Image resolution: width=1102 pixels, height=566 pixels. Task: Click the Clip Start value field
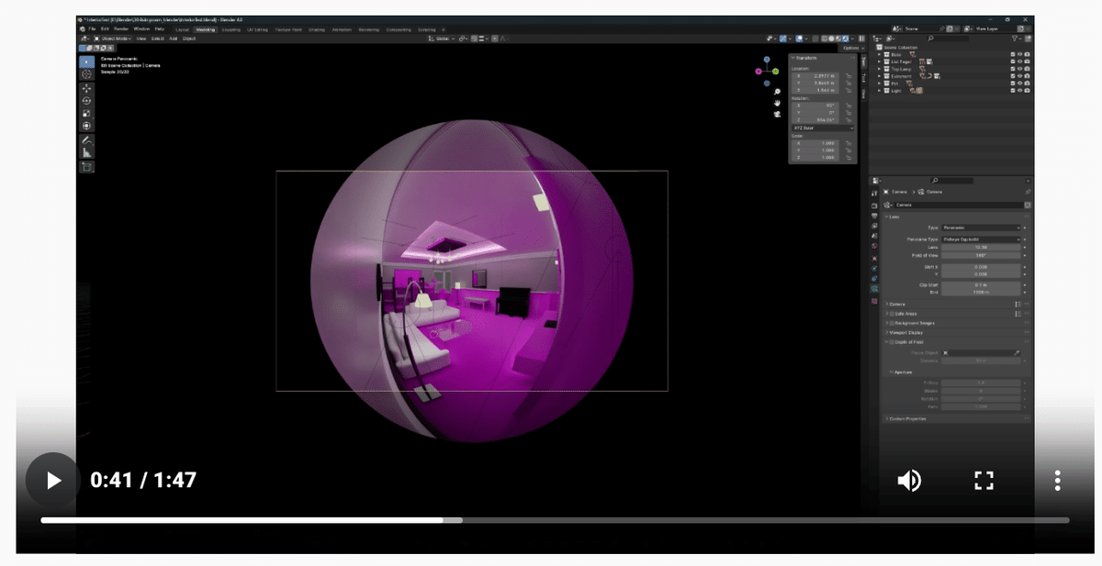point(981,285)
